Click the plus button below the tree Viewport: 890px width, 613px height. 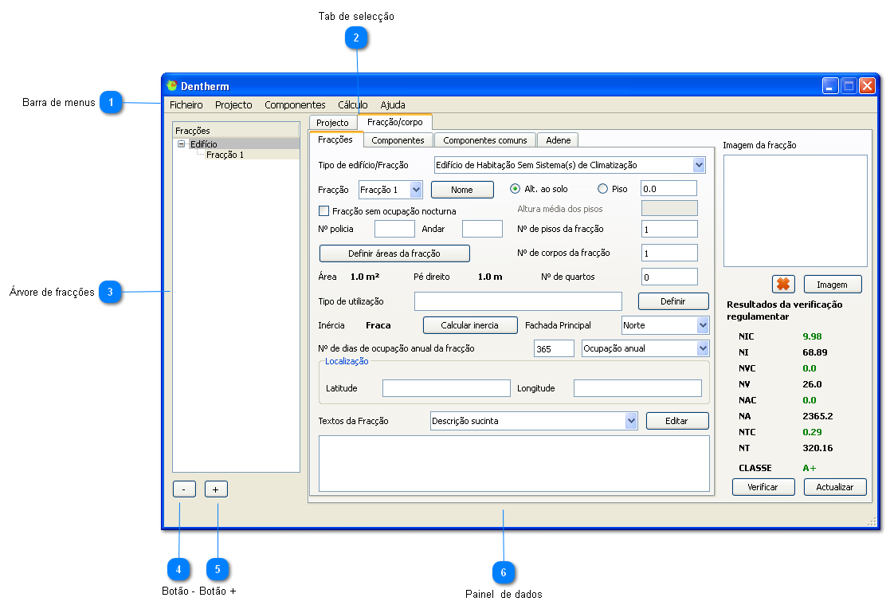[x=216, y=489]
